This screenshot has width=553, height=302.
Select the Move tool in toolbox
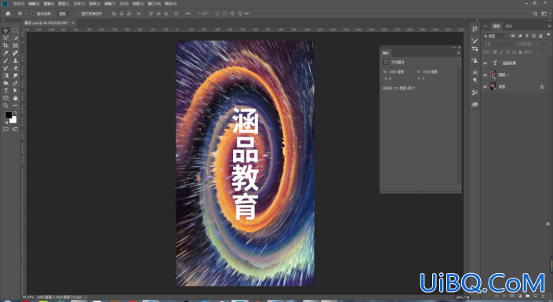pyautogui.click(x=5, y=31)
